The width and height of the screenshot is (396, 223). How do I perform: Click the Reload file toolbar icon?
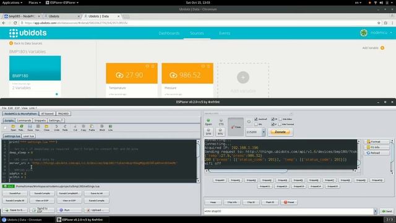click(x=22, y=128)
